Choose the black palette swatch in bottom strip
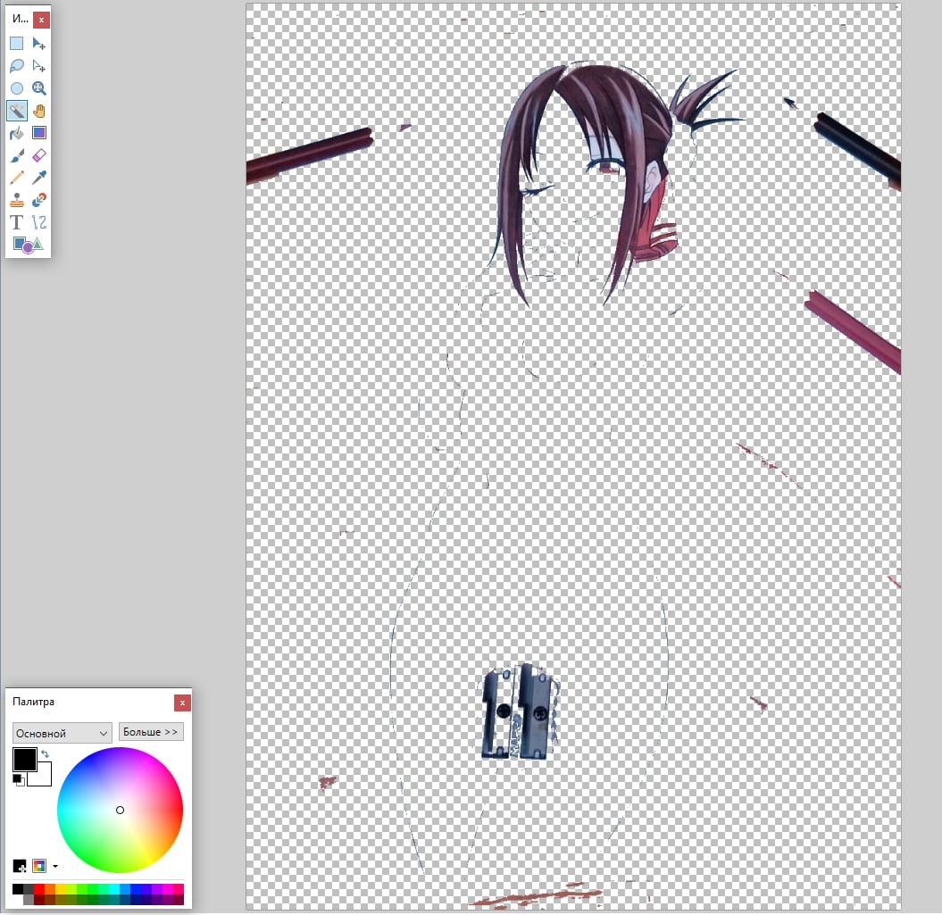The image size is (942, 915). [18, 888]
